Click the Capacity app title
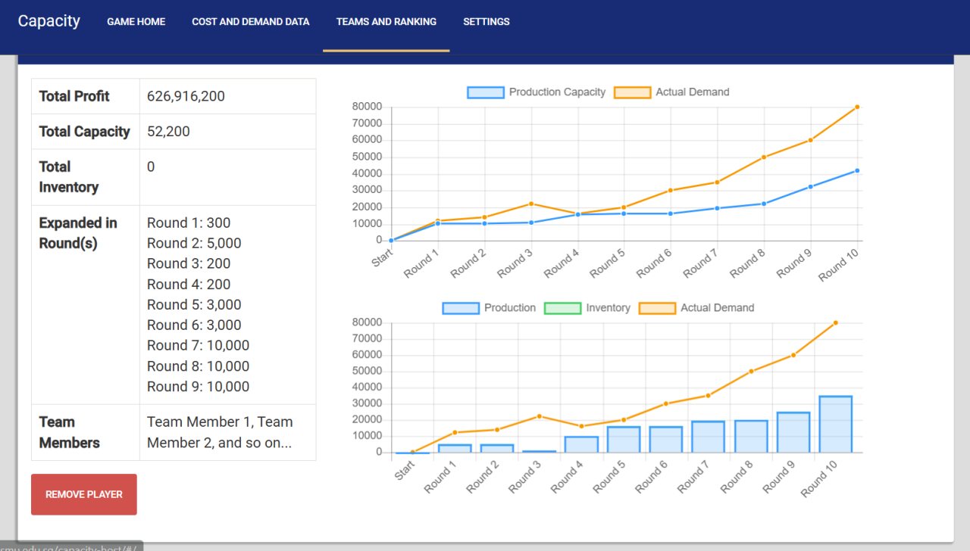970x551 pixels. pyautogui.click(x=49, y=21)
